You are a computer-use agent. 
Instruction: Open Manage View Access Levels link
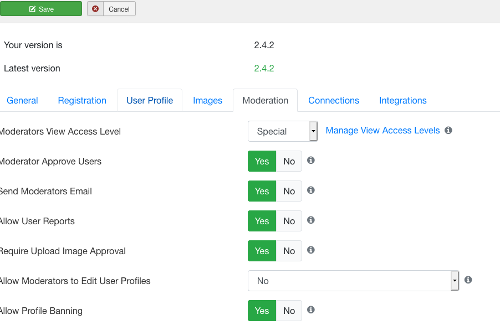(x=382, y=130)
